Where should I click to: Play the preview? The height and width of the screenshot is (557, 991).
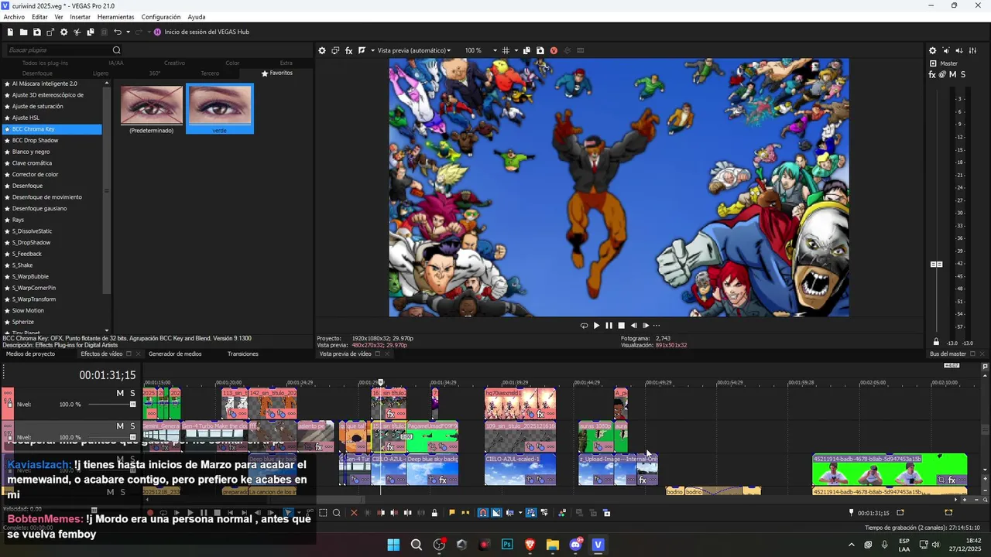596,326
